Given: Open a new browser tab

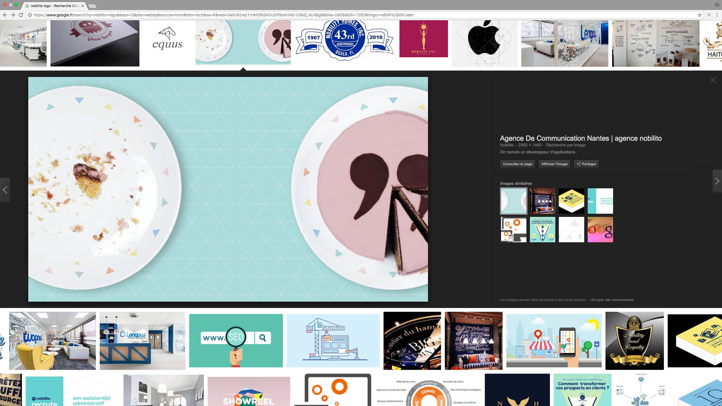Looking at the screenshot, I should coord(92,6).
